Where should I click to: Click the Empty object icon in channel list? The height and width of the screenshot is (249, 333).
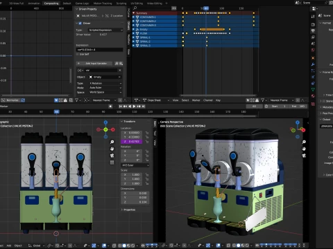click(x=137, y=30)
